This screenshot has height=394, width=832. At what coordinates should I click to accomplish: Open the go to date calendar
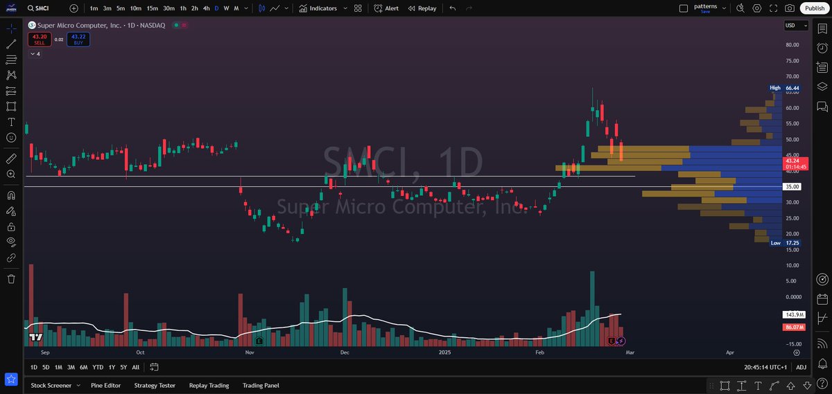[x=154, y=367]
